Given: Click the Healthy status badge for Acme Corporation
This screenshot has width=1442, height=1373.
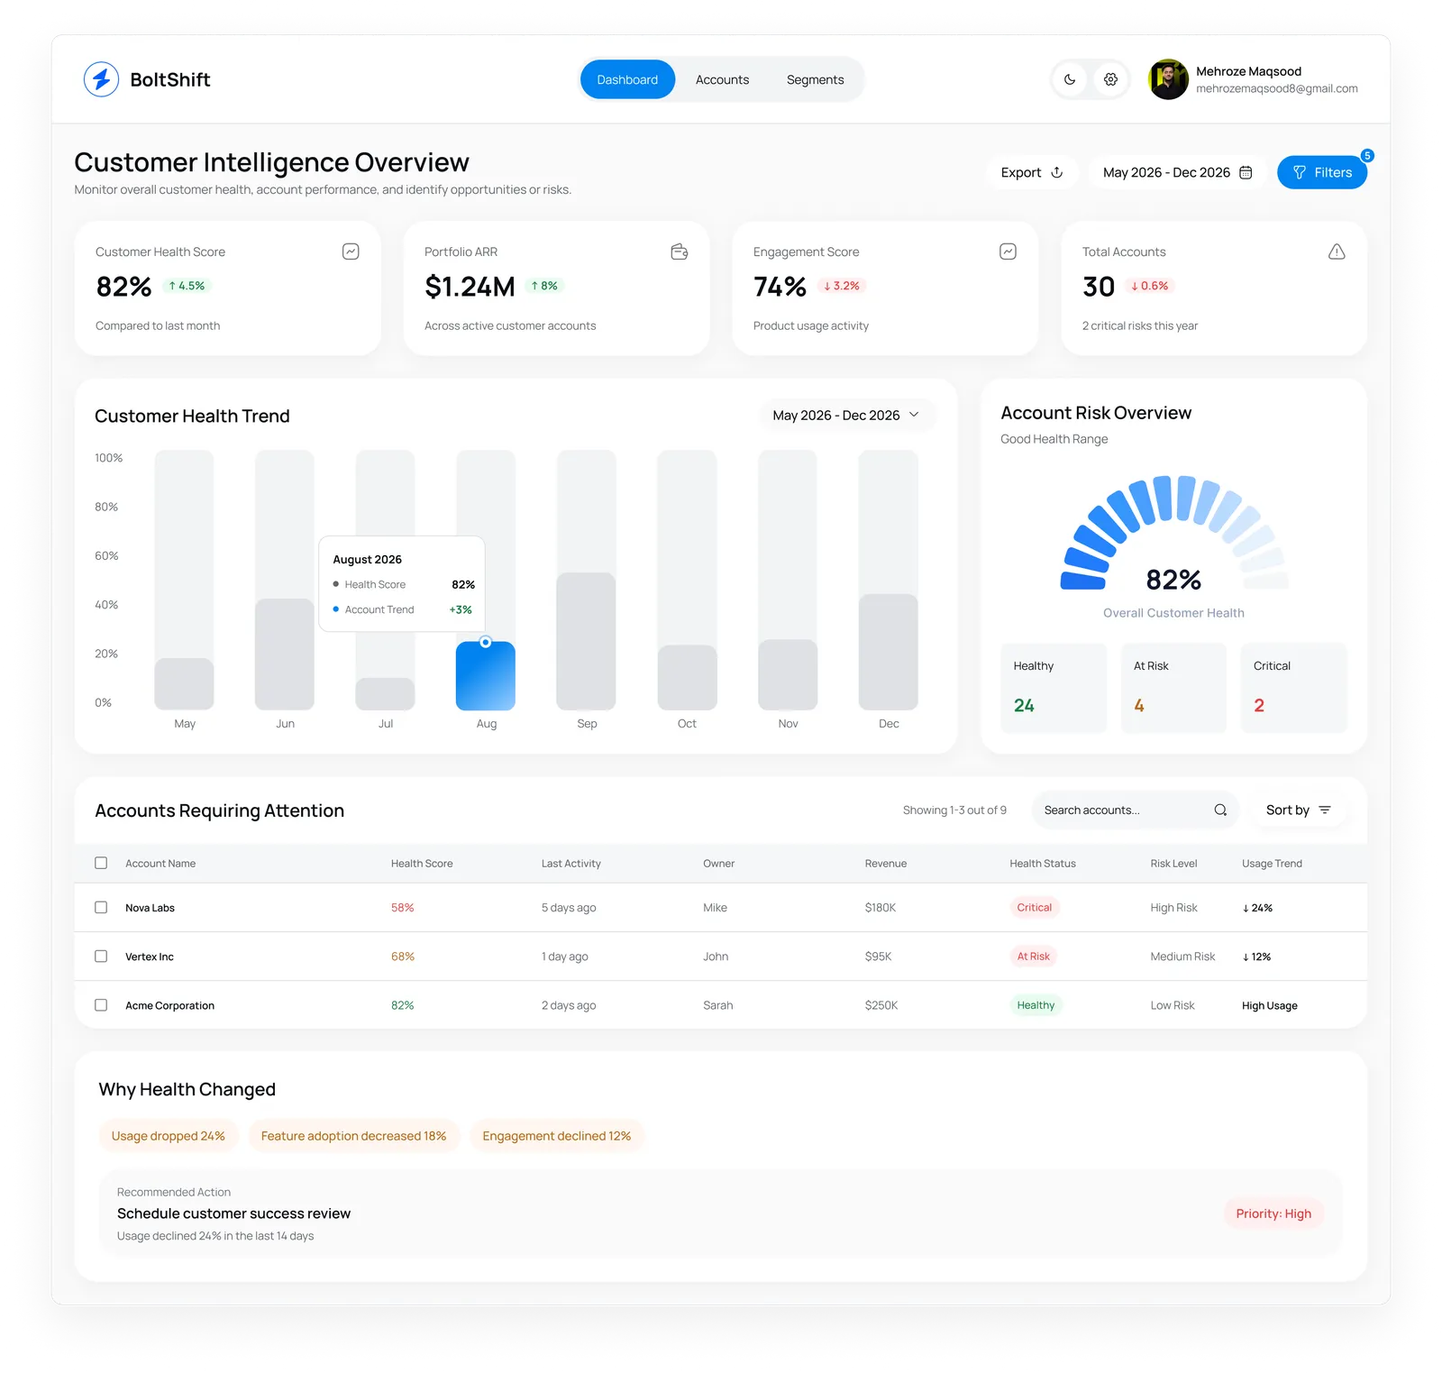Looking at the screenshot, I should [x=1036, y=1004].
